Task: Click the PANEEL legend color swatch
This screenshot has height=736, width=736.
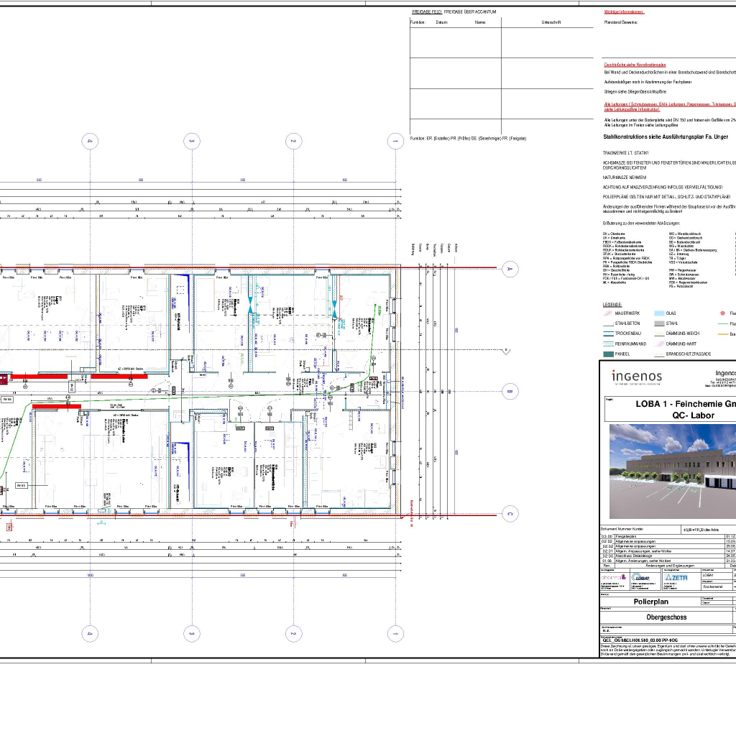Action: click(x=608, y=354)
